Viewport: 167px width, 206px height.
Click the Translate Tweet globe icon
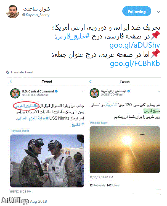point(8,72)
